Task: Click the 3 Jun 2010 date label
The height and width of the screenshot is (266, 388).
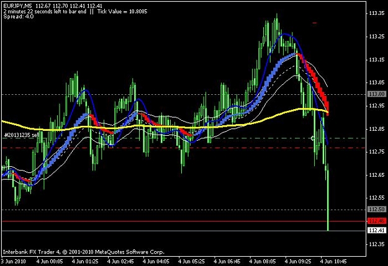Action: [14, 261]
